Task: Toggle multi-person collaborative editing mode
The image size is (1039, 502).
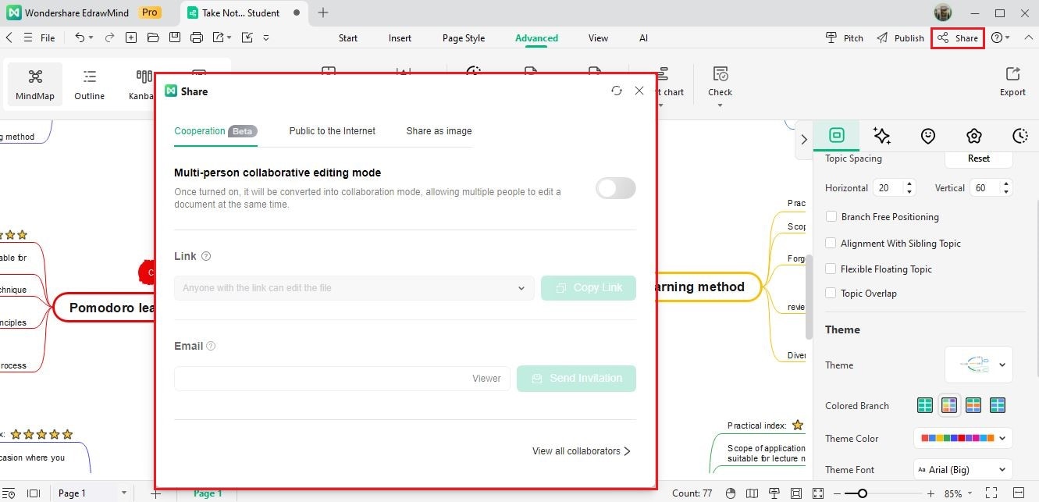Action: point(616,188)
